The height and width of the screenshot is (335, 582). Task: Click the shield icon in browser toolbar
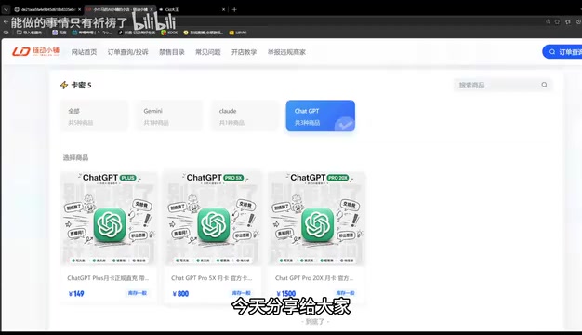click(x=578, y=22)
